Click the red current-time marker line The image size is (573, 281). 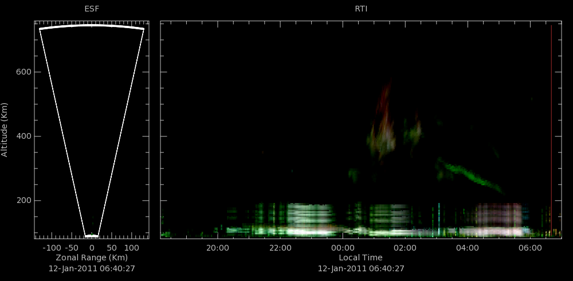point(551,131)
